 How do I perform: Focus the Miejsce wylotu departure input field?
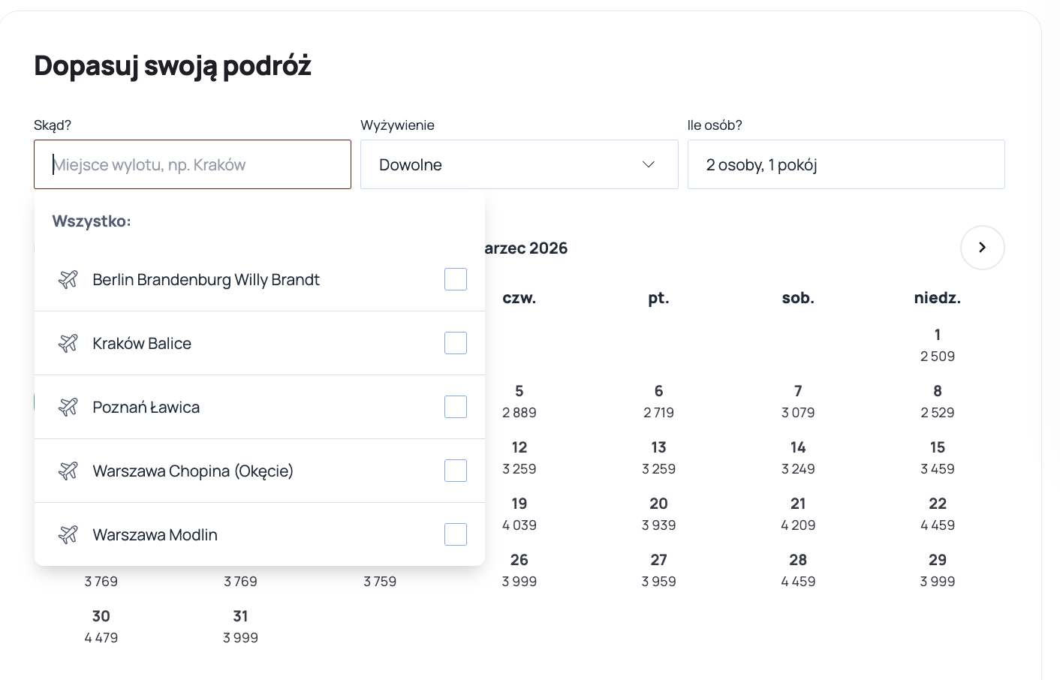[192, 164]
